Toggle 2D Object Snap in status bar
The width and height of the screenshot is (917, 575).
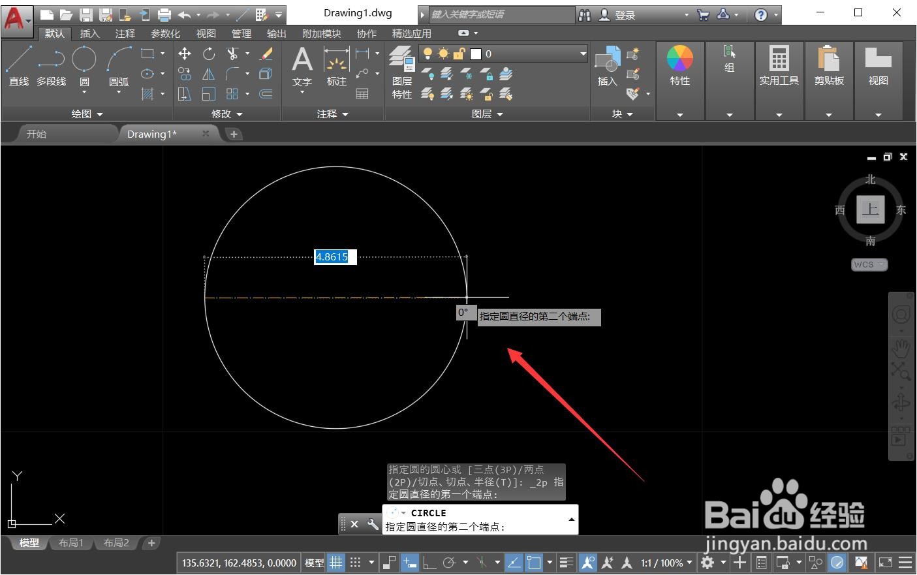pyautogui.click(x=534, y=563)
